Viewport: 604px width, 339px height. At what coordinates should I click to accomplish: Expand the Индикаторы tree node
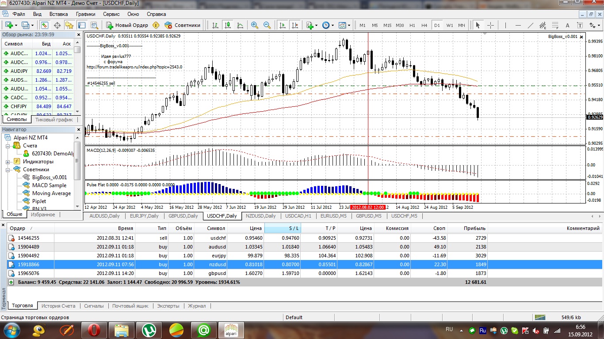tap(8, 162)
